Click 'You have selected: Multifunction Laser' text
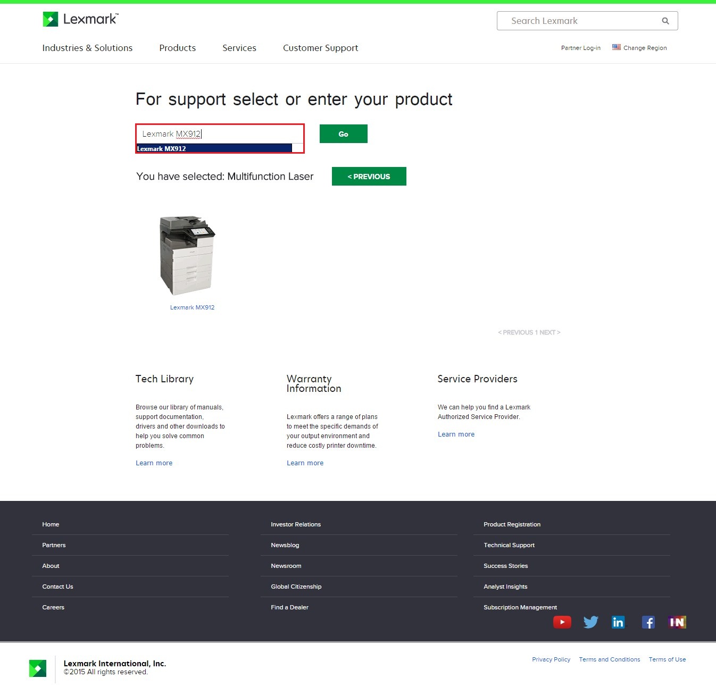Image resolution: width=716 pixels, height=695 pixels. click(225, 177)
